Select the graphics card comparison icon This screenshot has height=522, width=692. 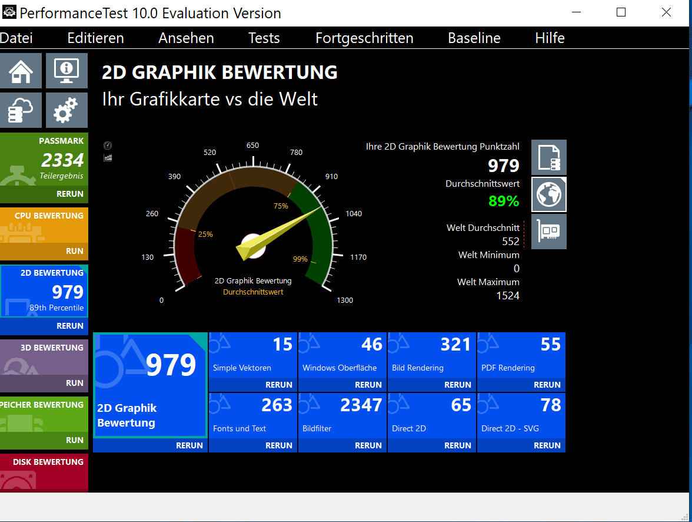pyautogui.click(x=549, y=232)
